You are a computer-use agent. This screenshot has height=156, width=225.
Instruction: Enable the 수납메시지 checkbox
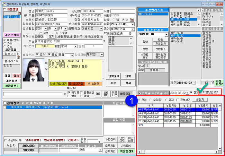pyautogui.click(x=6, y=140)
